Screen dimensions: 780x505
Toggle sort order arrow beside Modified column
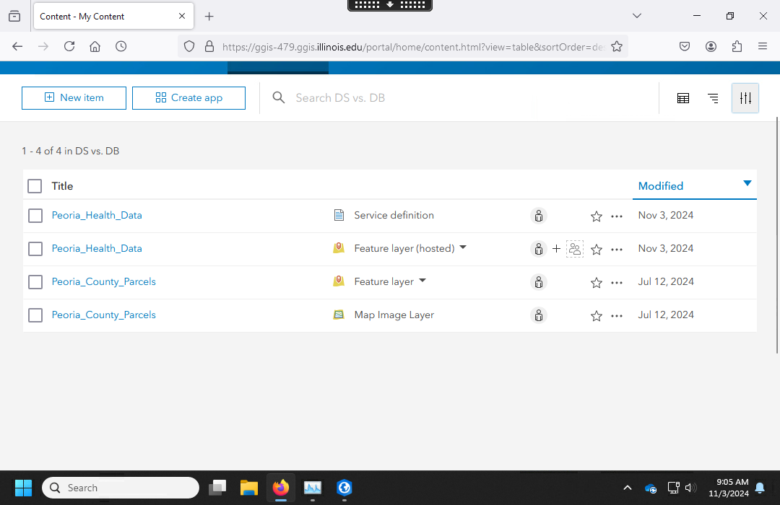point(747,183)
